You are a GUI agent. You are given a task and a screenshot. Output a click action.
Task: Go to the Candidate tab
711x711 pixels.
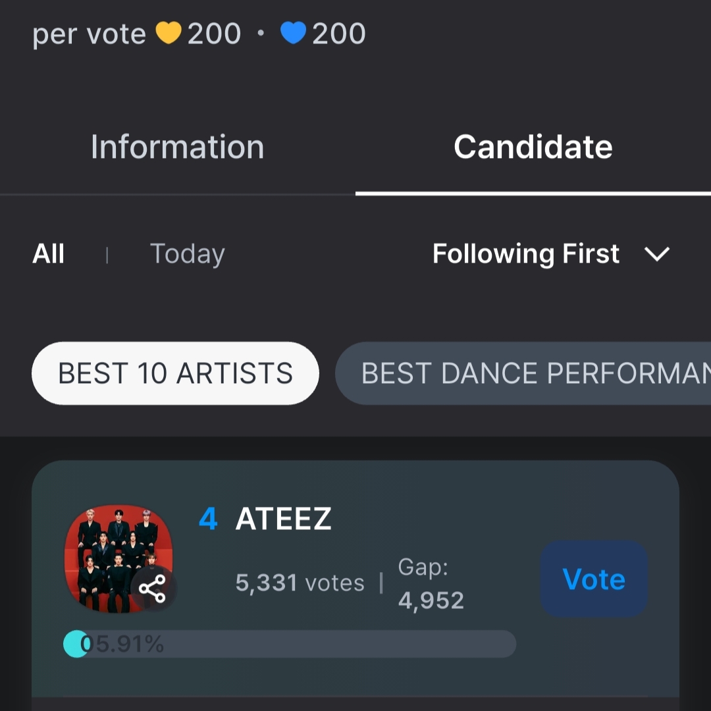coord(533,147)
